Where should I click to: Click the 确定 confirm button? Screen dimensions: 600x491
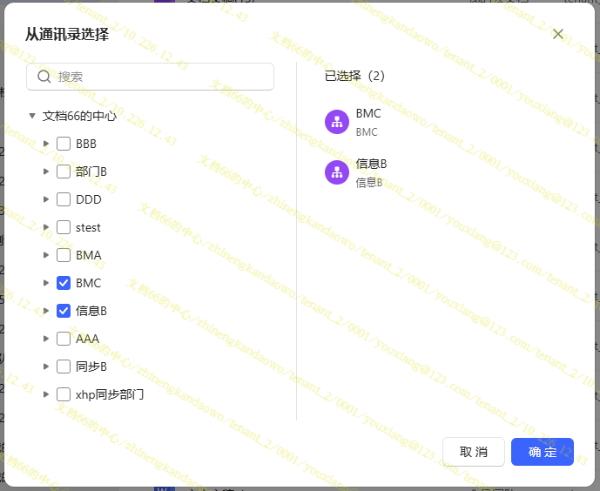[543, 452]
